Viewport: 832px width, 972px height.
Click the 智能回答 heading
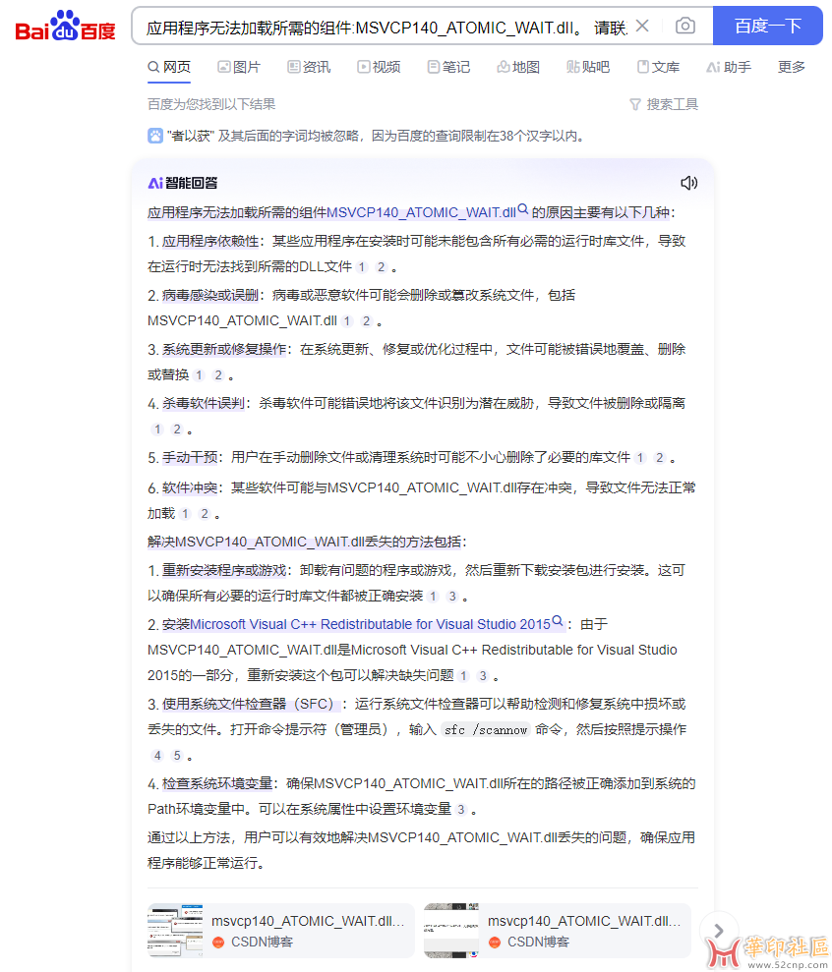point(183,183)
